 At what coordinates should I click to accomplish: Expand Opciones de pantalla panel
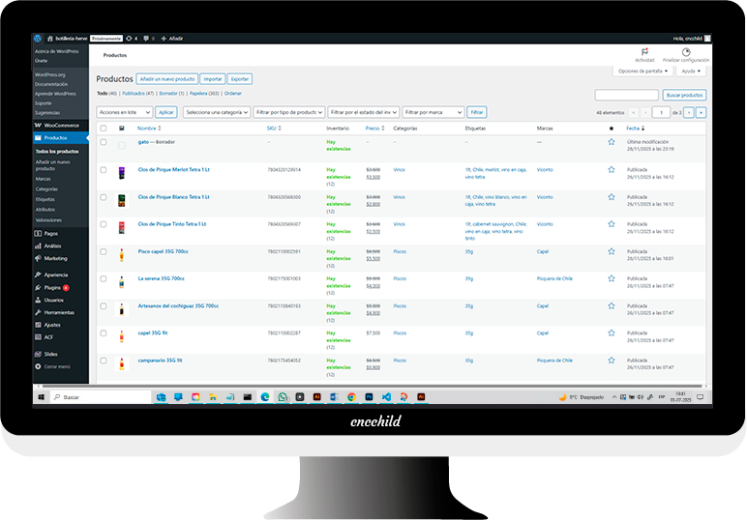tap(642, 71)
